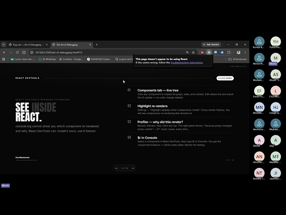Open the red recorder extension icon
The image size is (286, 215).
[202, 52]
